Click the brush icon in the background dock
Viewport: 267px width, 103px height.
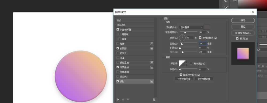pyautogui.click(x=226, y=7)
